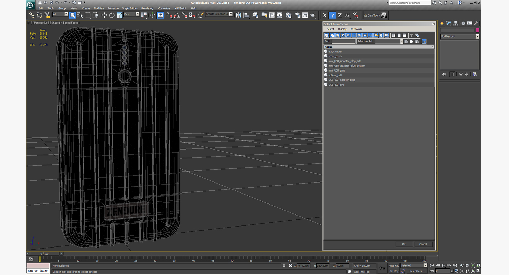
Task: Toggle Display Space Warps filter
Action: coord(354,35)
